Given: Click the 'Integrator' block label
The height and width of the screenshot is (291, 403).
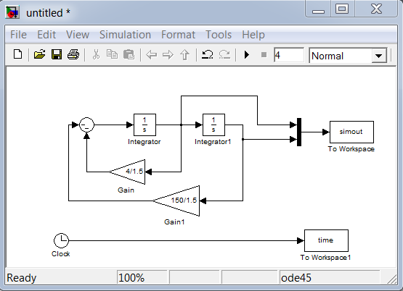Looking at the screenshot, I should [x=144, y=142].
